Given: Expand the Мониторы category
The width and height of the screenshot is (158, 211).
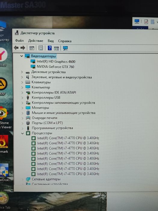Looking at the screenshot, I should click(22, 108).
